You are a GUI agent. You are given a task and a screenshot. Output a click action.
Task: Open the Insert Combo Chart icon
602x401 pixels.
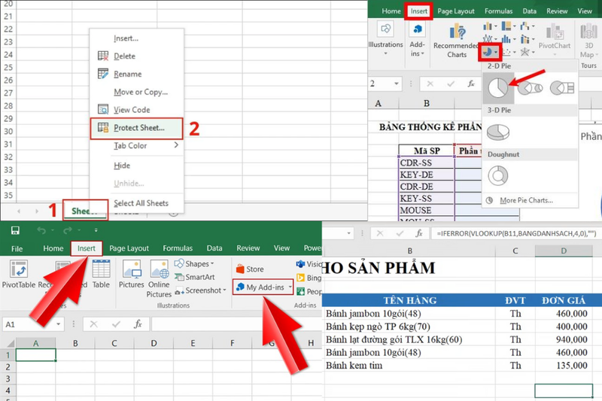pyautogui.click(x=527, y=39)
